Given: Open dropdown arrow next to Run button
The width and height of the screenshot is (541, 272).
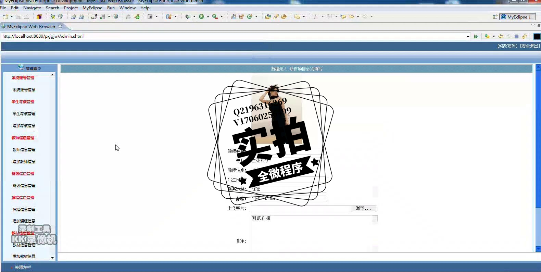Looking at the screenshot, I should pyautogui.click(x=208, y=16).
